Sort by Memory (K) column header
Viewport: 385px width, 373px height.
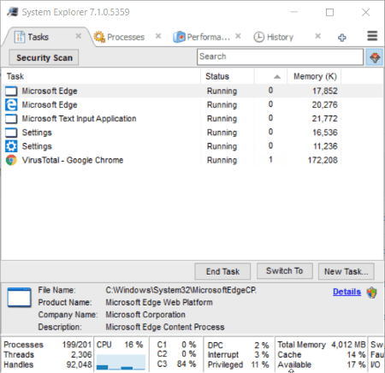pos(314,76)
